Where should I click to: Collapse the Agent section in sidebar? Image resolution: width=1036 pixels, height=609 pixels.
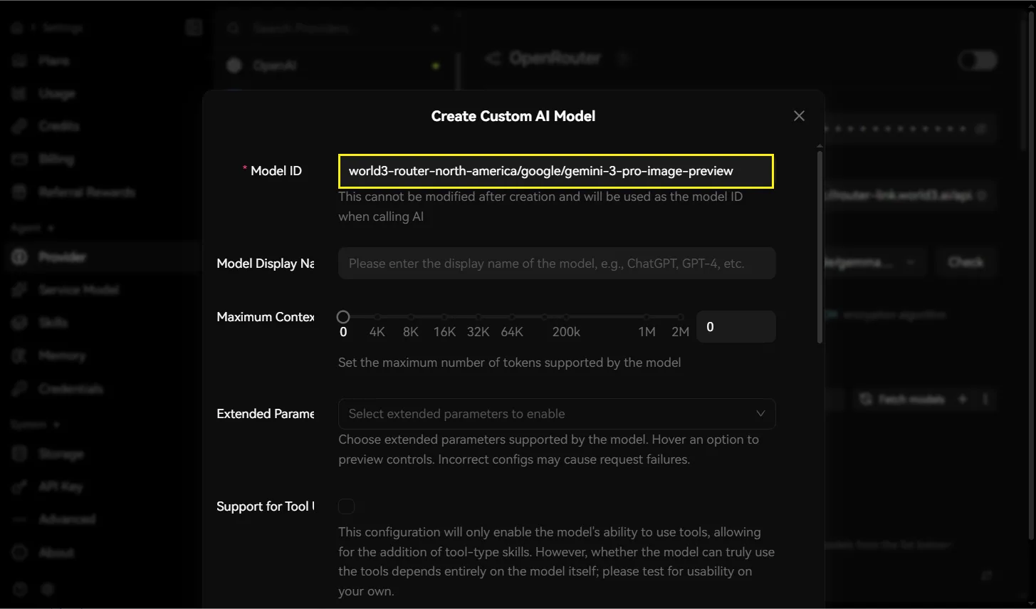coord(33,228)
